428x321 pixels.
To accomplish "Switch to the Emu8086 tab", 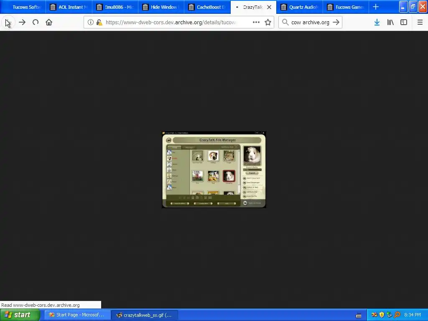I will point(115,7).
